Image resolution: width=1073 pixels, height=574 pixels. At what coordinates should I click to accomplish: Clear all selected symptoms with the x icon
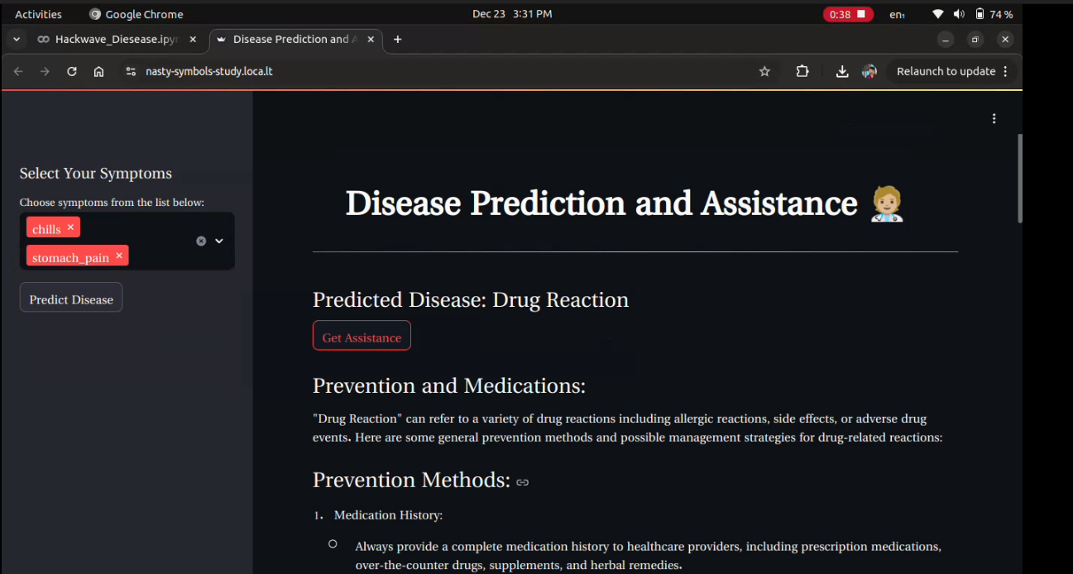pyautogui.click(x=200, y=241)
